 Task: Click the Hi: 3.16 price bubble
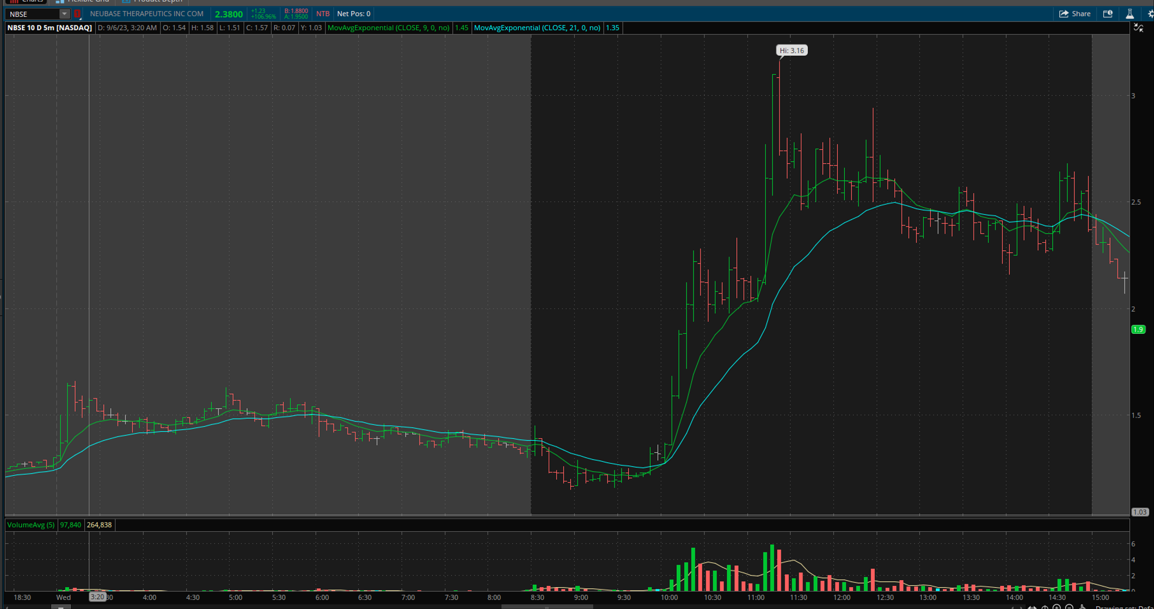tap(792, 51)
